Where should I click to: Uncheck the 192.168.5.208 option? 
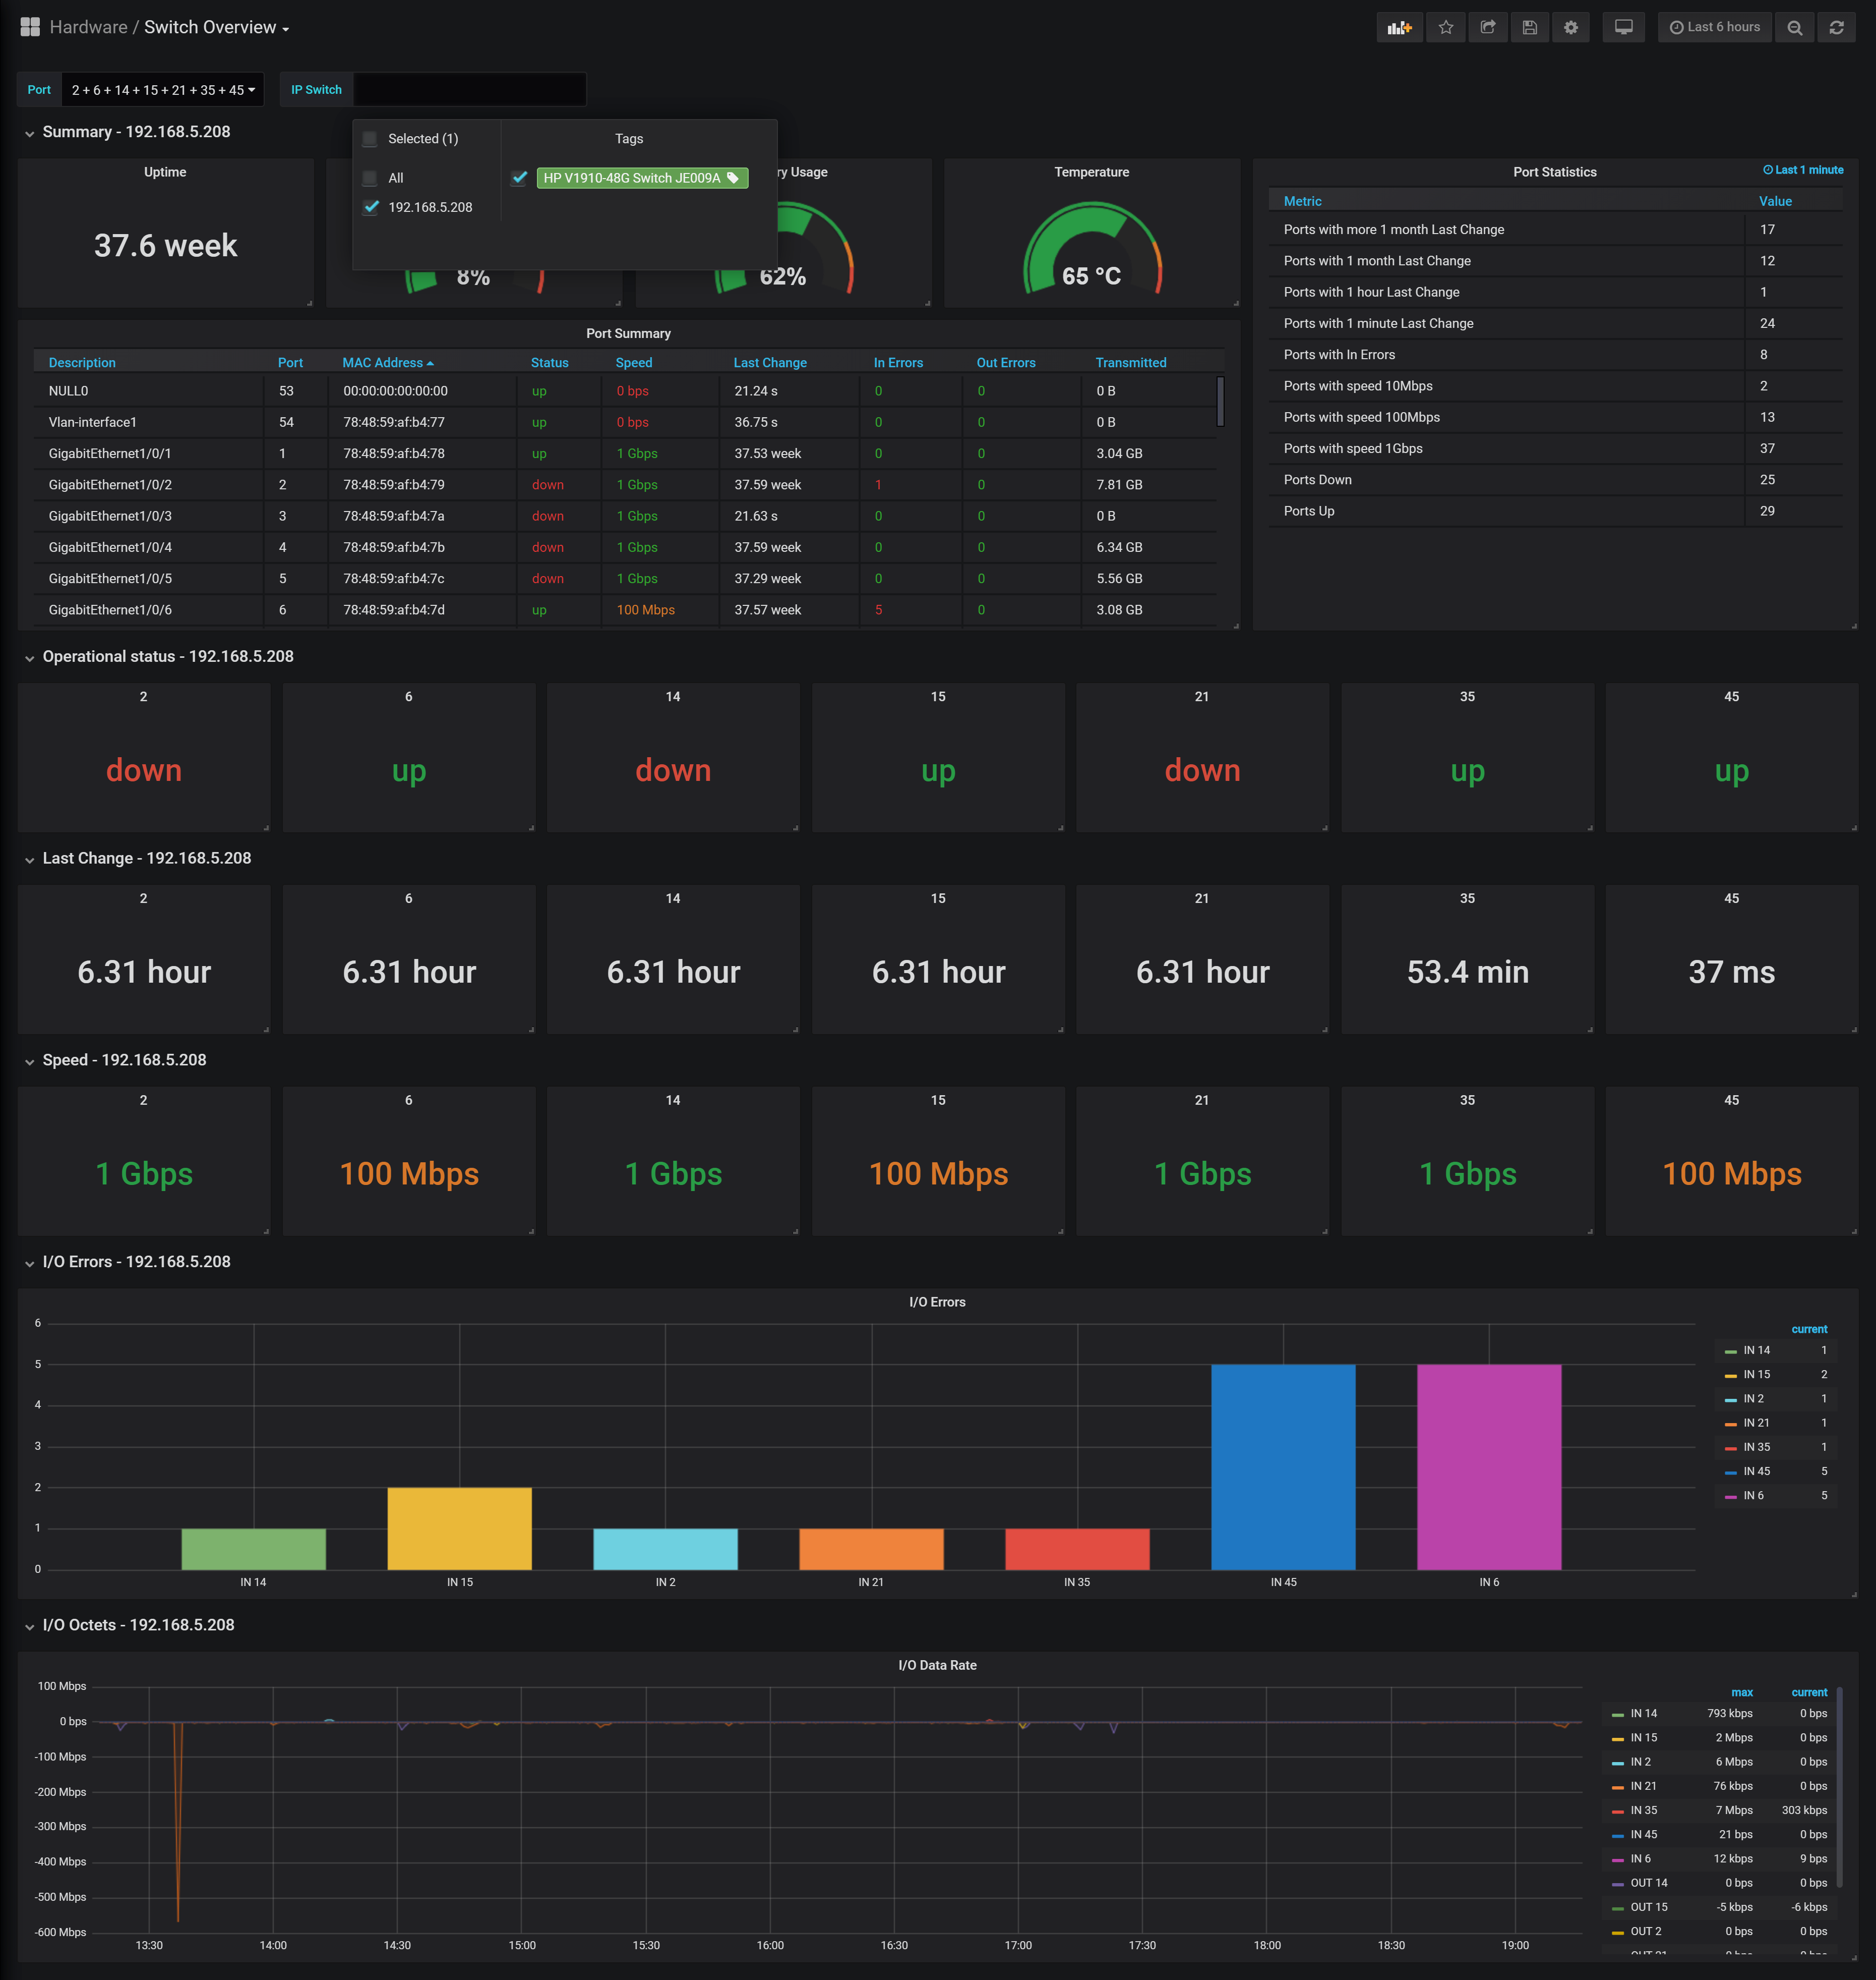coord(371,207)
